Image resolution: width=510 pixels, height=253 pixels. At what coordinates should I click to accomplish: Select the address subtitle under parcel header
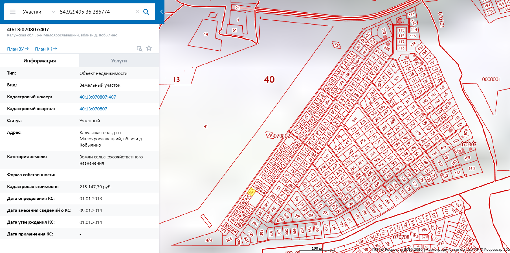(x=62, y=35)
